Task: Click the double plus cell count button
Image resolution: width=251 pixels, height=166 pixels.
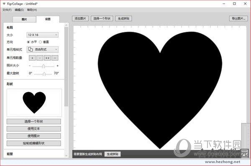Action: coord(47,58)
